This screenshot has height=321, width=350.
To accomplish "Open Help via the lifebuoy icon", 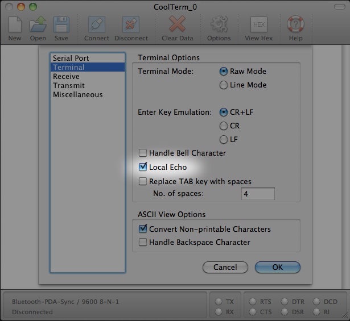I will (x=295, y=24).
